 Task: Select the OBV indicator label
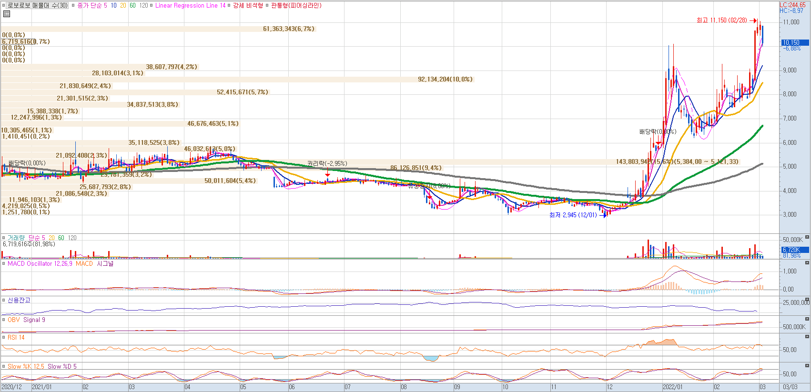pos(14,320)
